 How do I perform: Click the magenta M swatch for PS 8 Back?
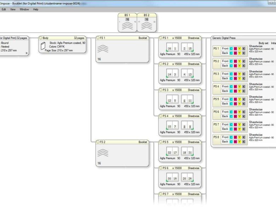click(235, 142)
